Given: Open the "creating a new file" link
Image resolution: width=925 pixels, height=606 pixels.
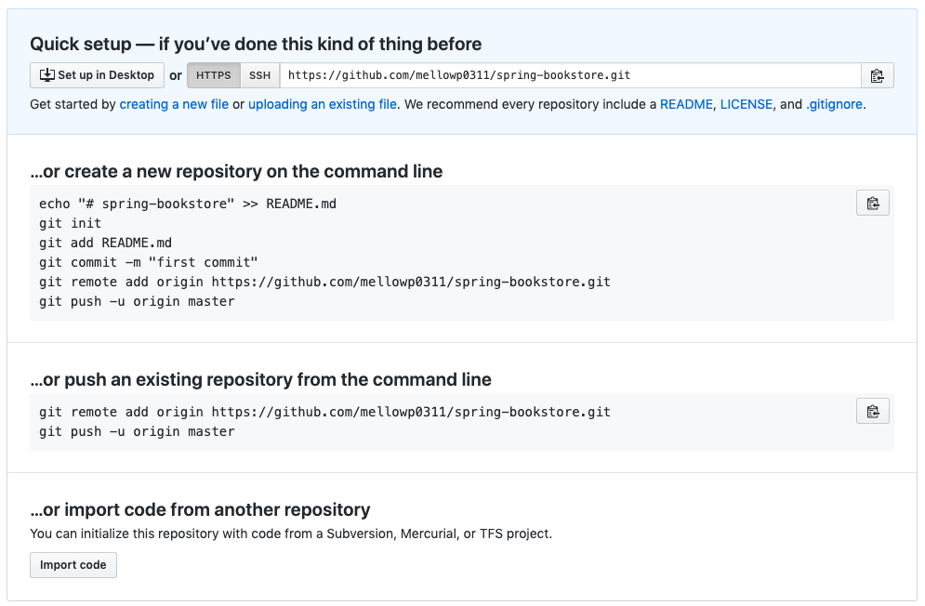Looking at the screenshot, I should (174, 104).
